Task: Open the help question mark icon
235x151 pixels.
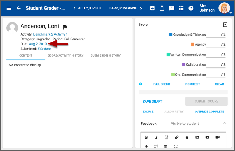Action: click(191, 8)
